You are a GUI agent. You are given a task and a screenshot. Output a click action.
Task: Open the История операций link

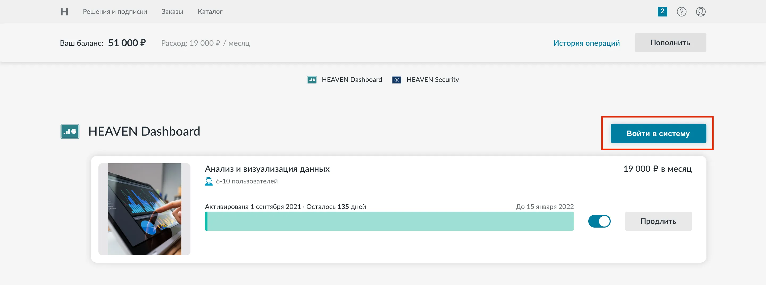(x=586, y=43)
